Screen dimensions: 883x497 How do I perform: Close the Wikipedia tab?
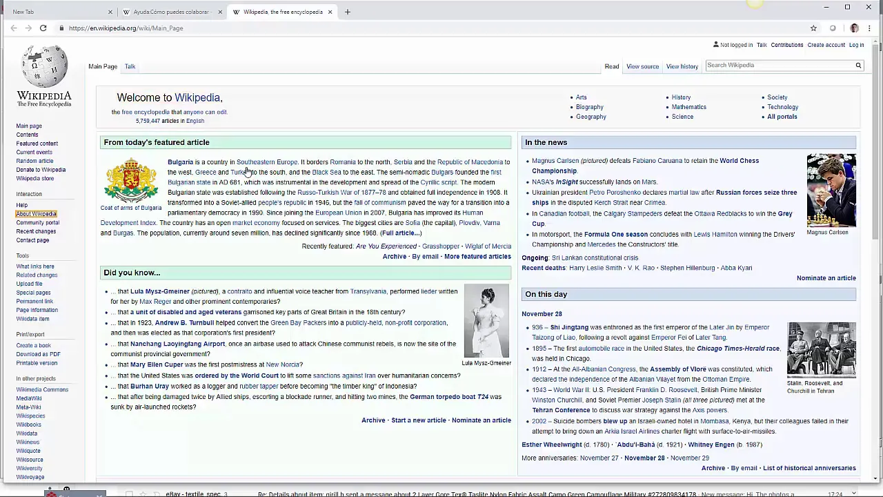click(330, 12)
